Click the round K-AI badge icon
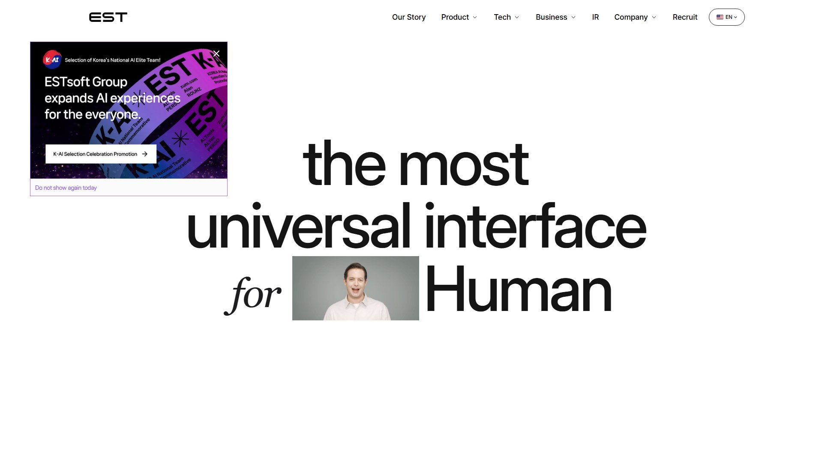The width and height of the screenshot is (831, 451). 52,60
